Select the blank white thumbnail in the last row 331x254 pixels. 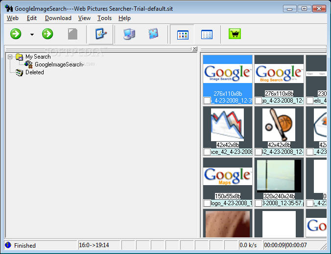pos(279,224)
